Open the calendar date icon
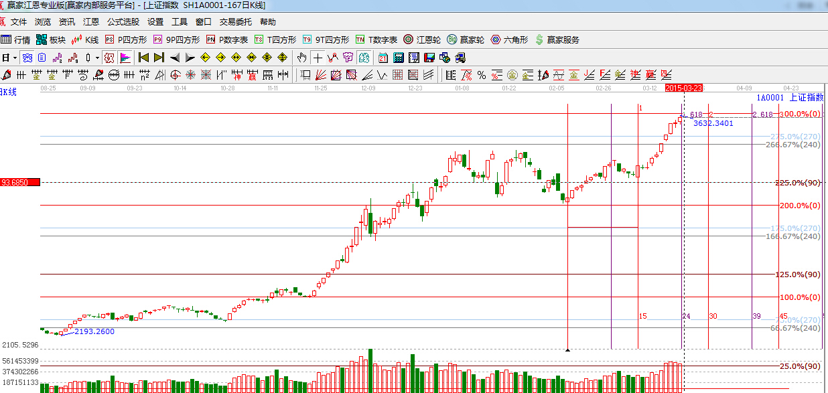The width and height of the screenshot is (828, 393). pyautogui.click(x=383, y=58)
